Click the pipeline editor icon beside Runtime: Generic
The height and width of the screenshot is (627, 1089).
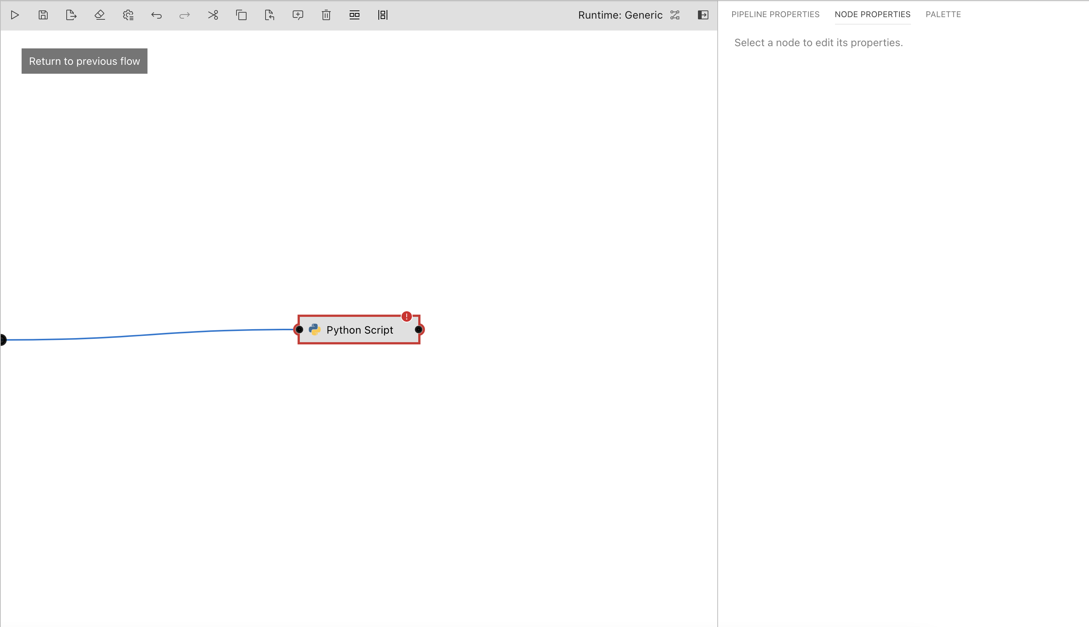675,15
